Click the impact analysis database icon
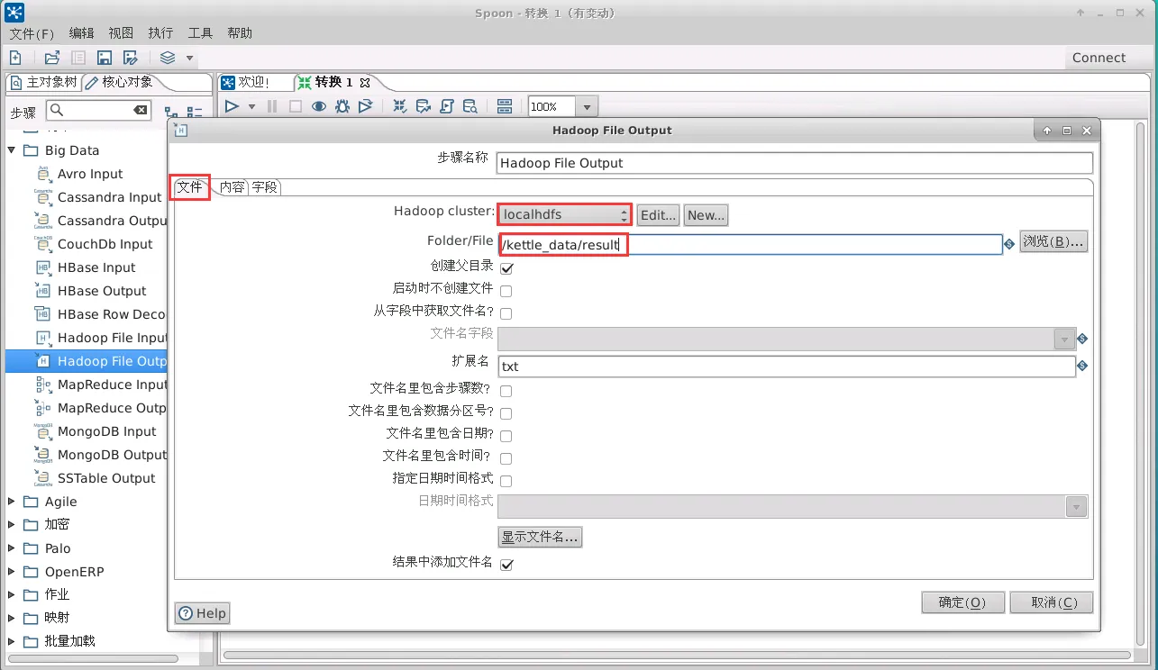The width and height of the screenshot is (1158, 670). [x=424, y=106]
